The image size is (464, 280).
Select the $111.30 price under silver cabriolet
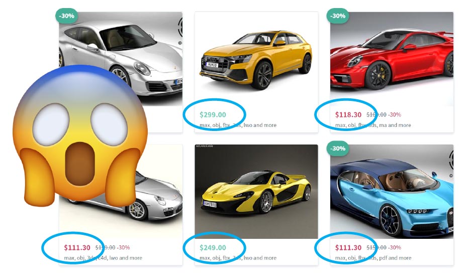click(77, 247)
